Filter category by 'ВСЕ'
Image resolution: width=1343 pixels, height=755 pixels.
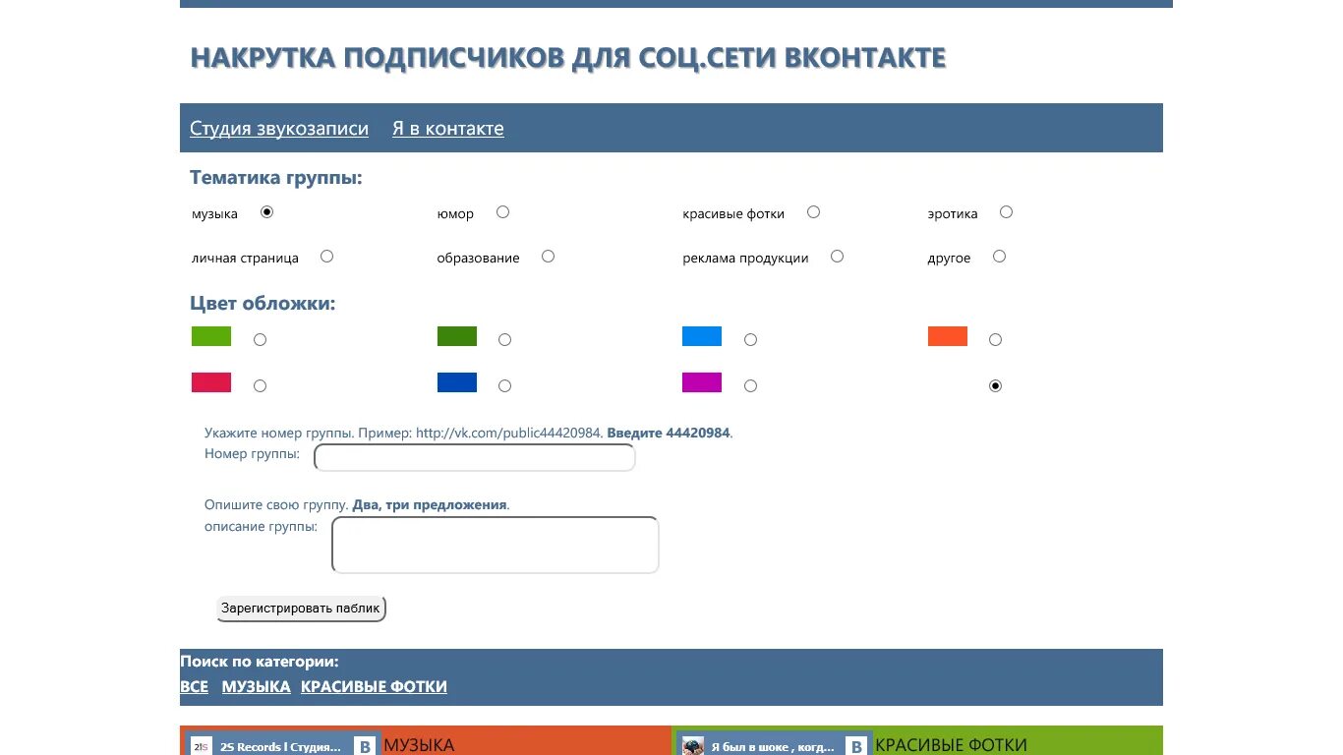tap(194, 687)
